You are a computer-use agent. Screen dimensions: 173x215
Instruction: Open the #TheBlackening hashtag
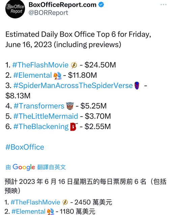coord(41,126)
